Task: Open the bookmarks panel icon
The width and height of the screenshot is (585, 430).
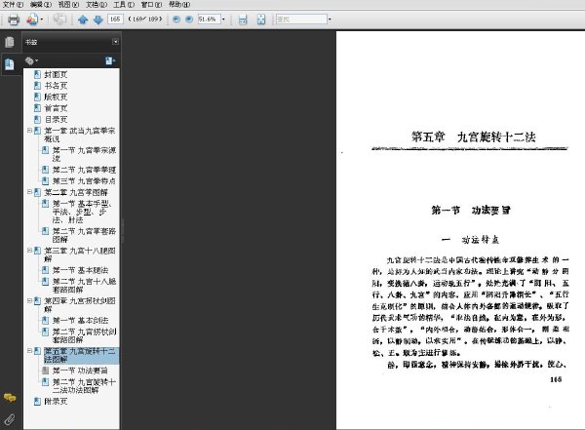Action: pos(10,64)
